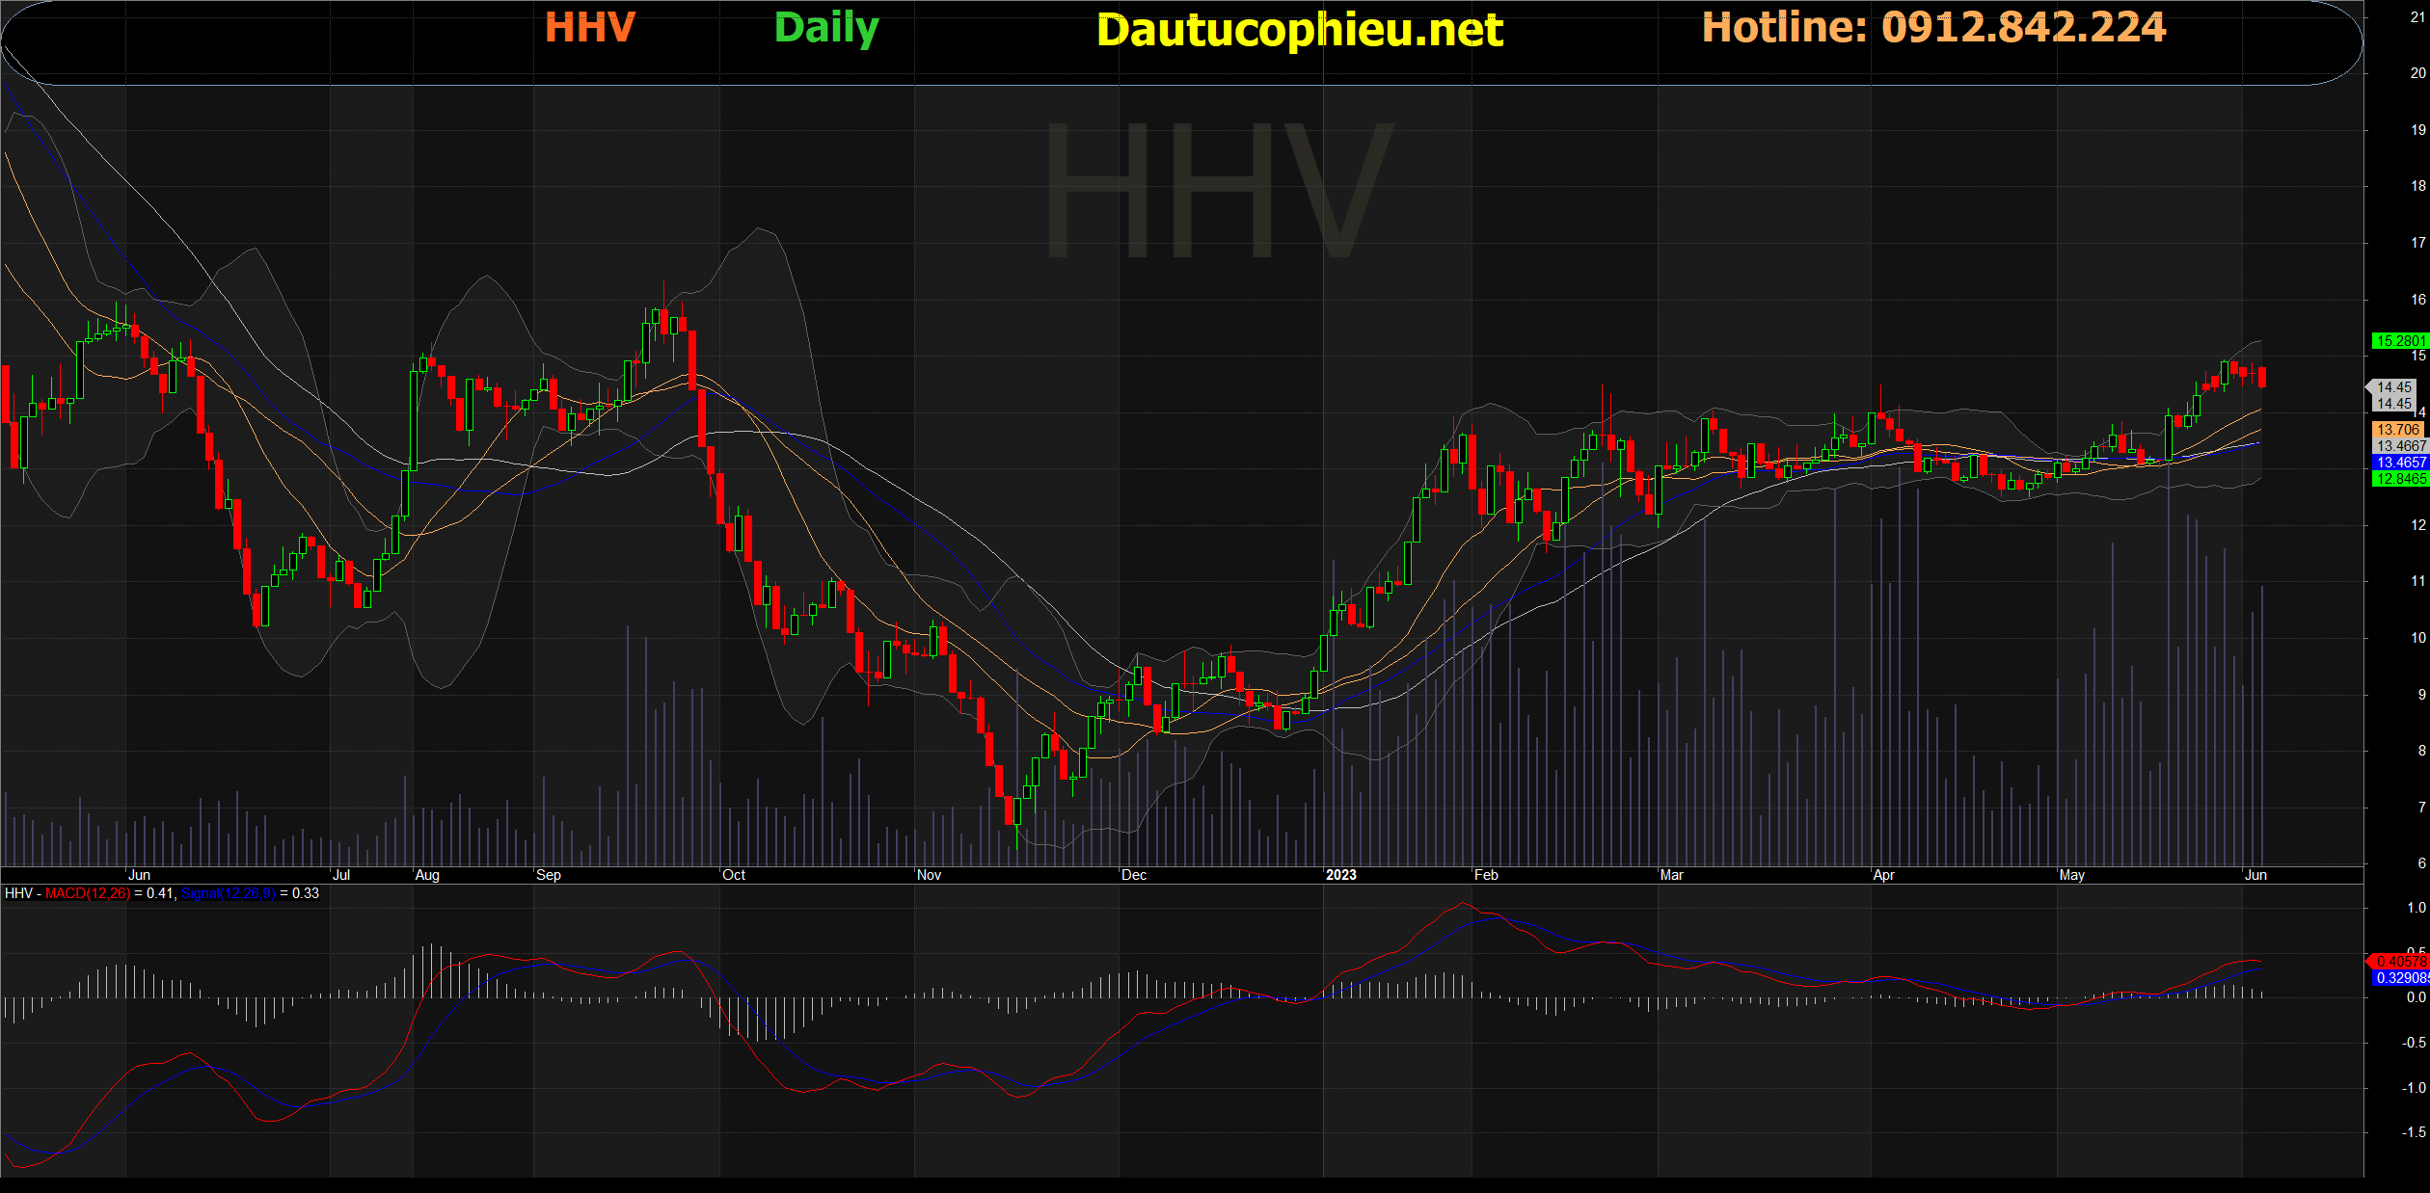Jump to the 2023 year marker on the time axis
This screenshot has width=2430, height=1193.
1340,875
